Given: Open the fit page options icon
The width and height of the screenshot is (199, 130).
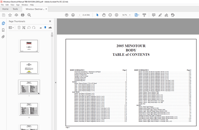Looking at the screenshot, I should tap(137, 15).
